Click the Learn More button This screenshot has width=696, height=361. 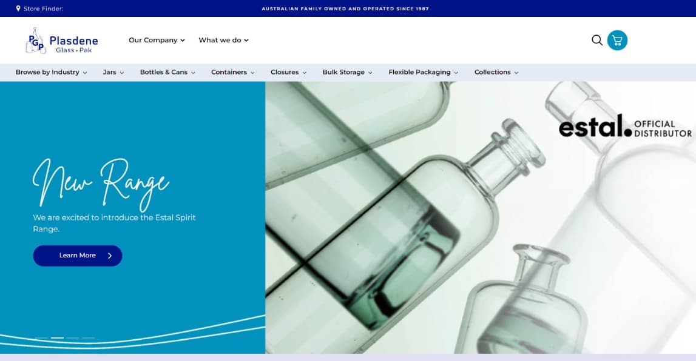pyautogui.click(x=78, y=256)
